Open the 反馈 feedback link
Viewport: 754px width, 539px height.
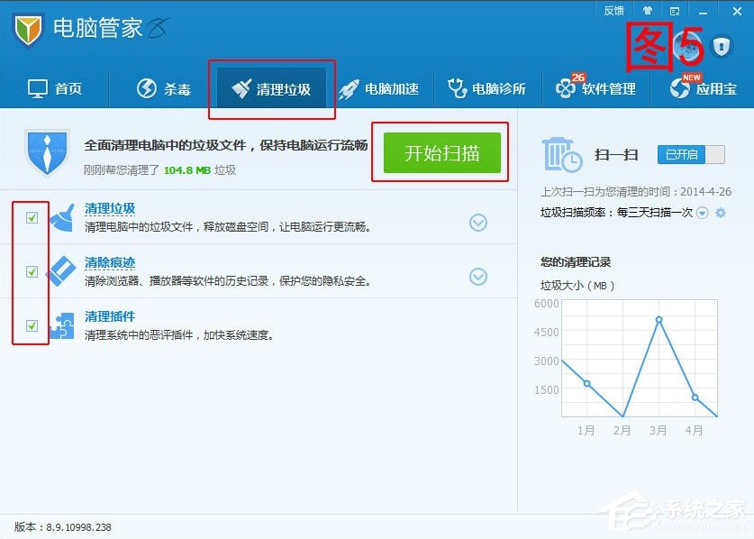click(x=613, y=11)
